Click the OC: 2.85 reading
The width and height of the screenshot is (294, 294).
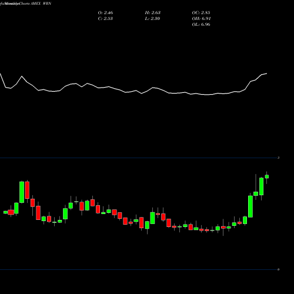201,13
